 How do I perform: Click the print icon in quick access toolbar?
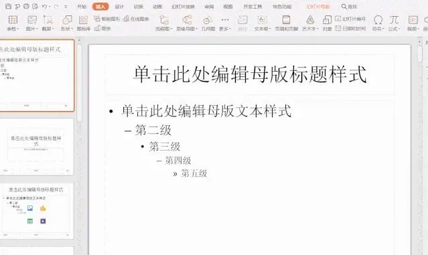coord(26,6)
